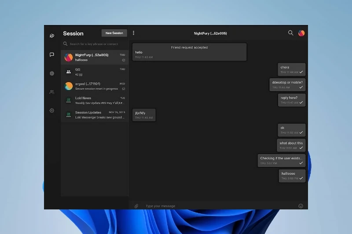The height and width of the screenshot is (234, 352).
Task: Open the globe sidebar icon
Action: tap(52, 73)
